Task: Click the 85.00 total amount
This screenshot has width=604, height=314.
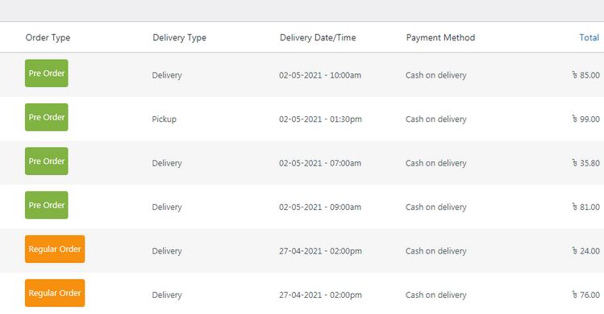Action: tap(586, 75)
